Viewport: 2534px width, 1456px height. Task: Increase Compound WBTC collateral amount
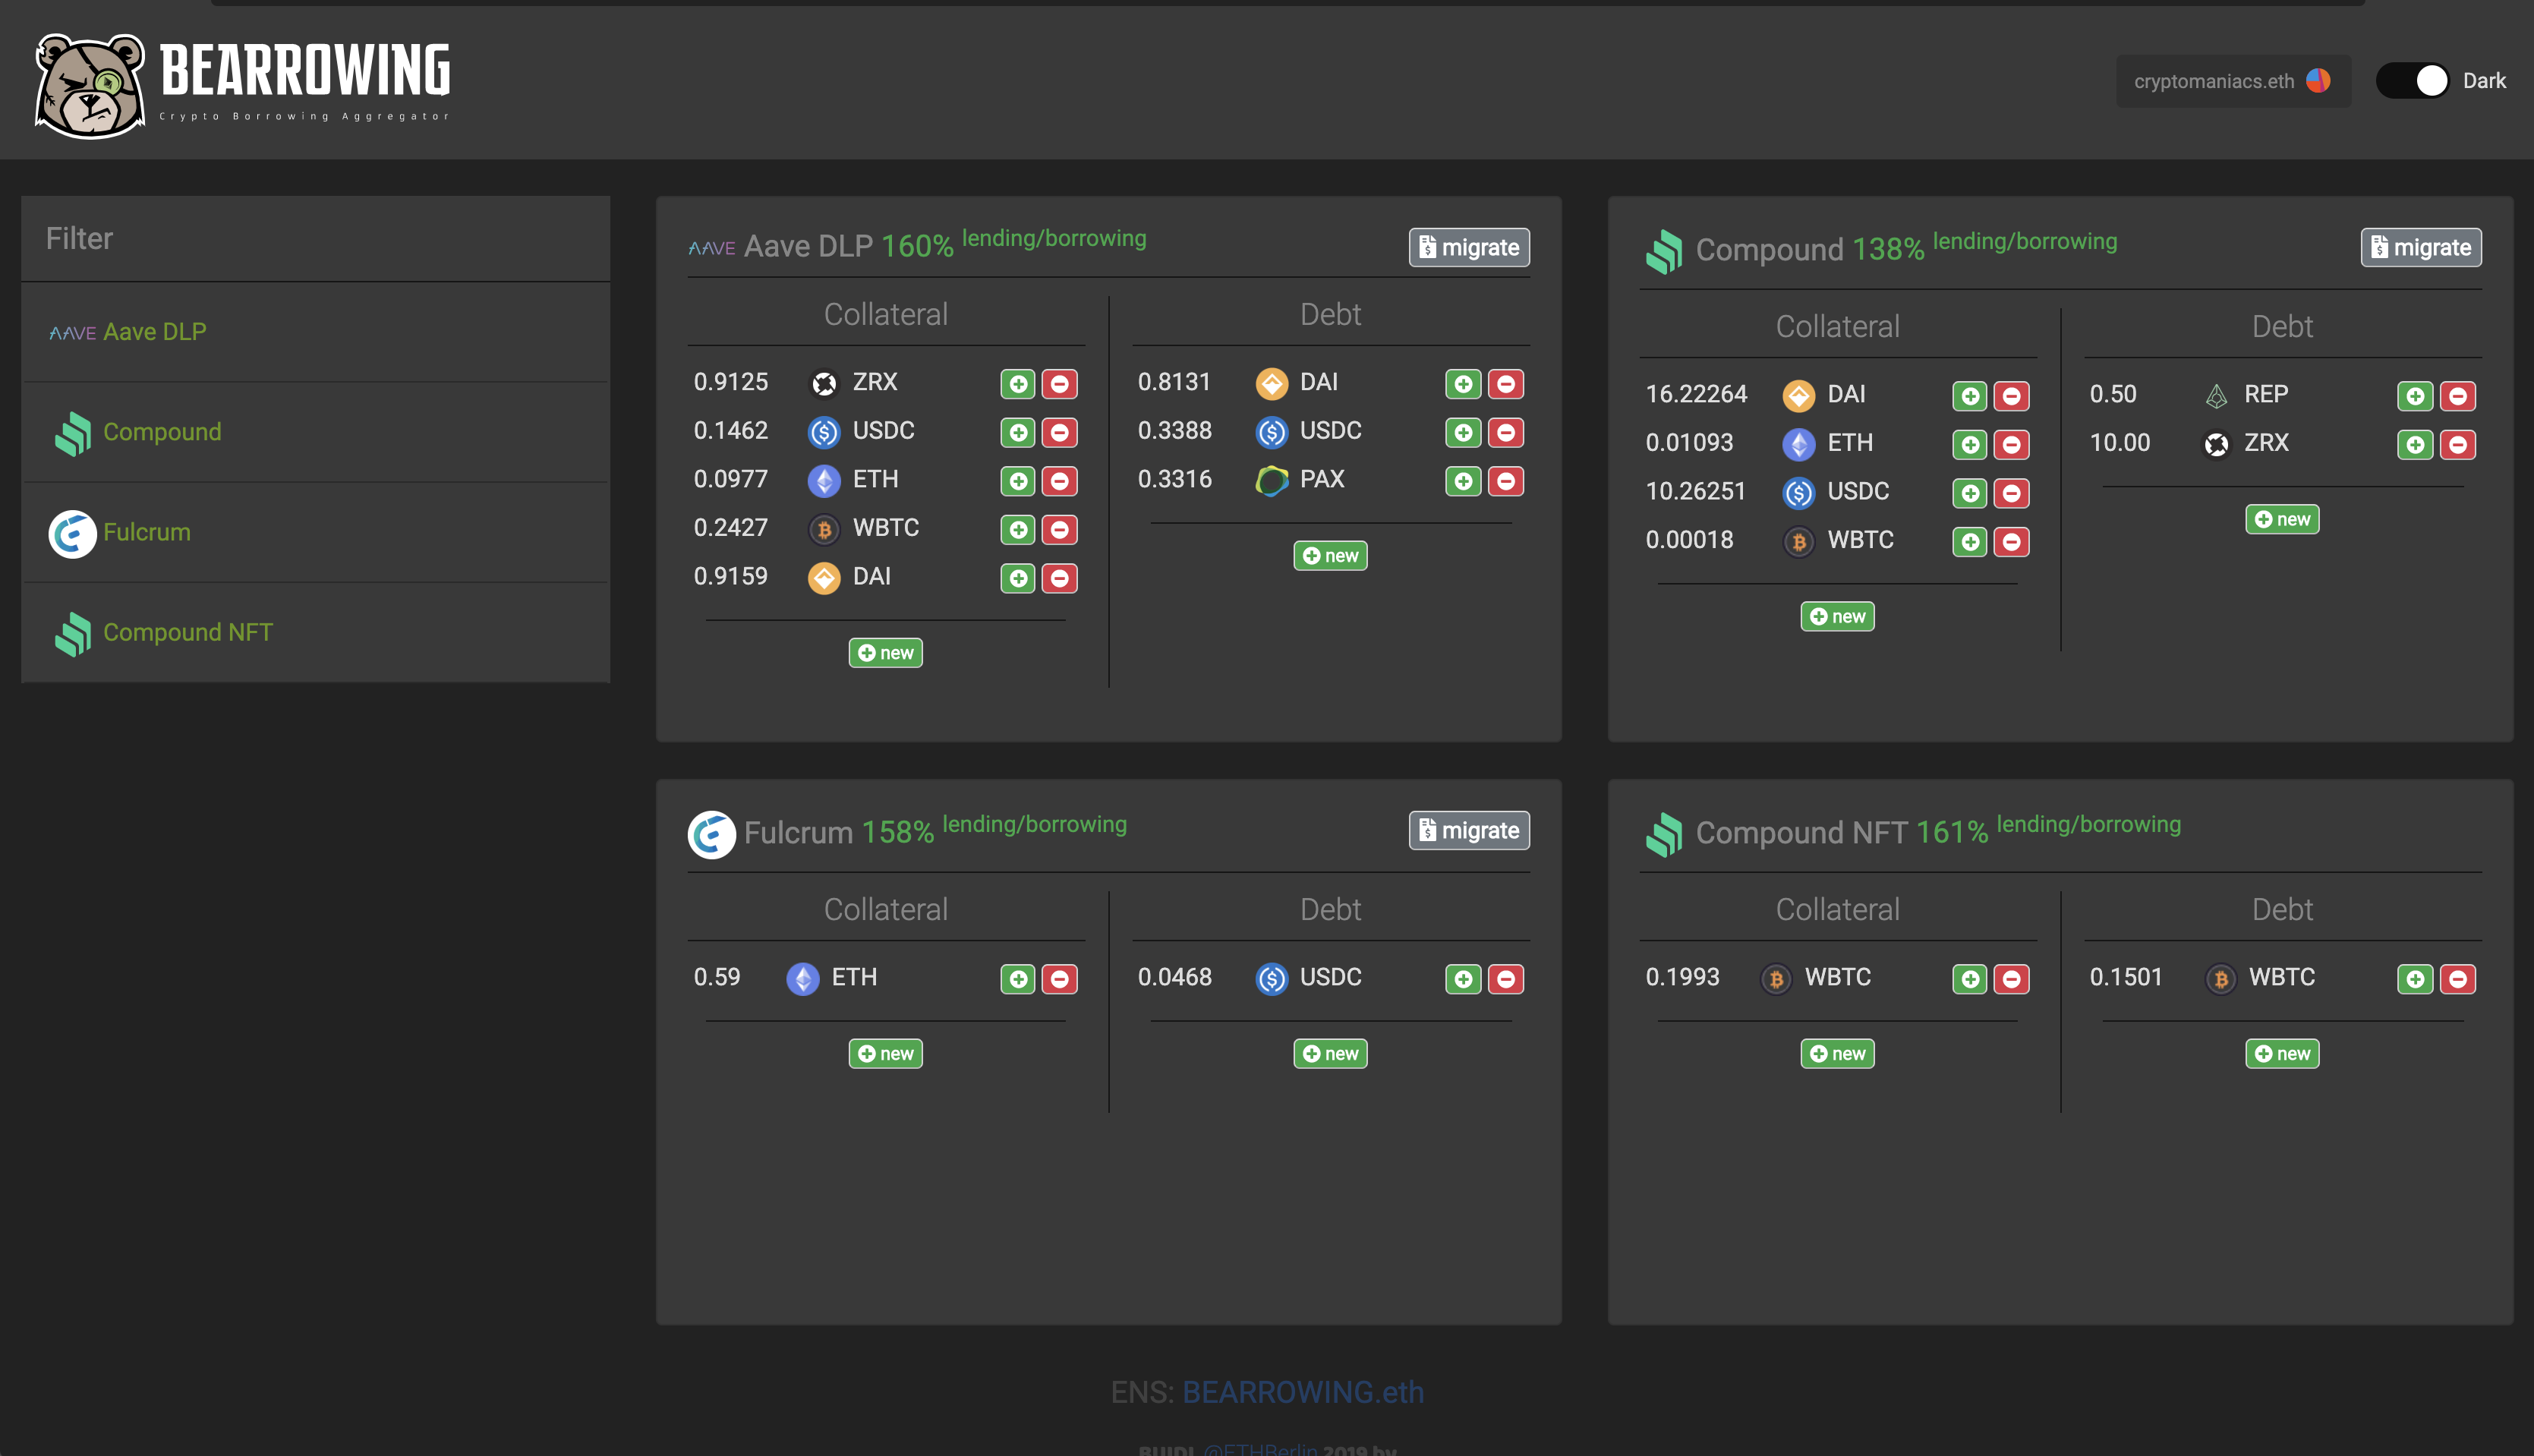[1969, 542]
